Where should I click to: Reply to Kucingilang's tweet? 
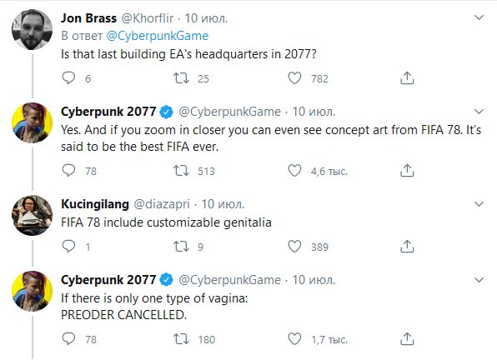coord(68,247)
